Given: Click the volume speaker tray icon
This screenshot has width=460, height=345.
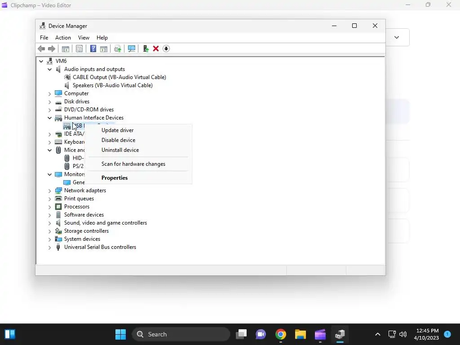Looking at the screenshot, I should tap(403, 334).
